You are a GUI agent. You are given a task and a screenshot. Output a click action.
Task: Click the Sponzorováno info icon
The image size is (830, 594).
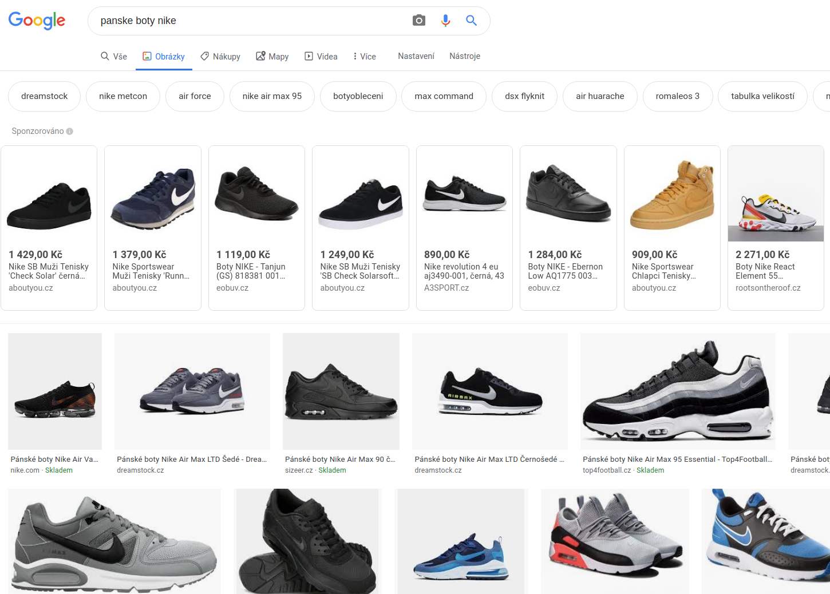tap(70, 131)
